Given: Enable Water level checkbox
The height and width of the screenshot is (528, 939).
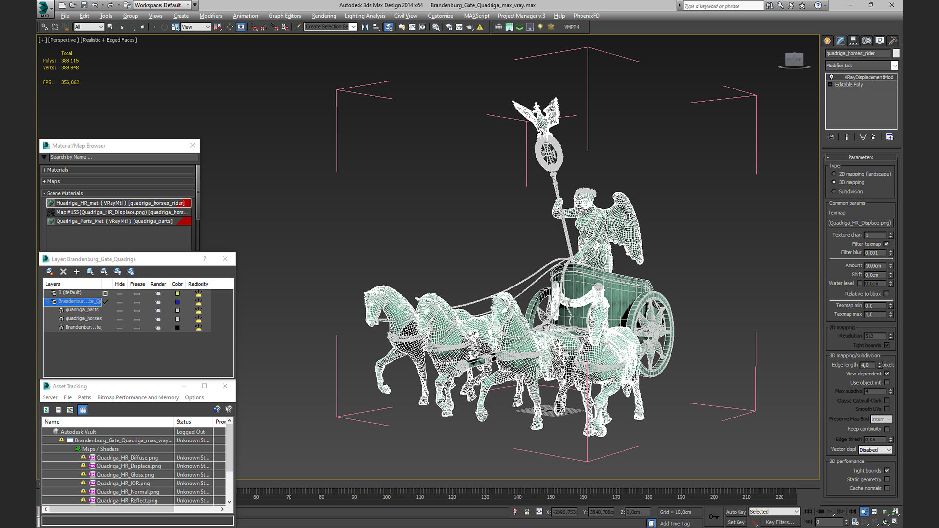Looking at the screenshot, I should pos(859,283).
